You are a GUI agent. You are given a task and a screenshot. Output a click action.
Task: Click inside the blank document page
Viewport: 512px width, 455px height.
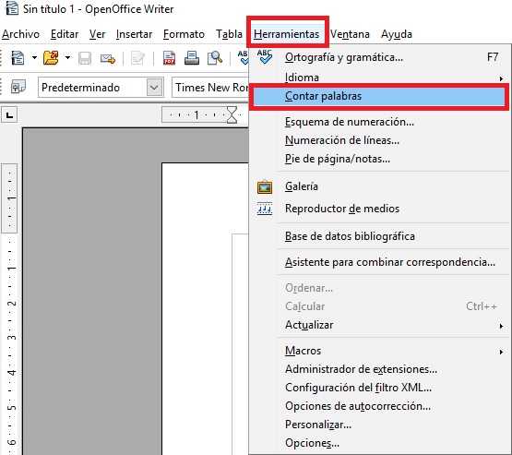pyautogui.click(x=205, y=307)
